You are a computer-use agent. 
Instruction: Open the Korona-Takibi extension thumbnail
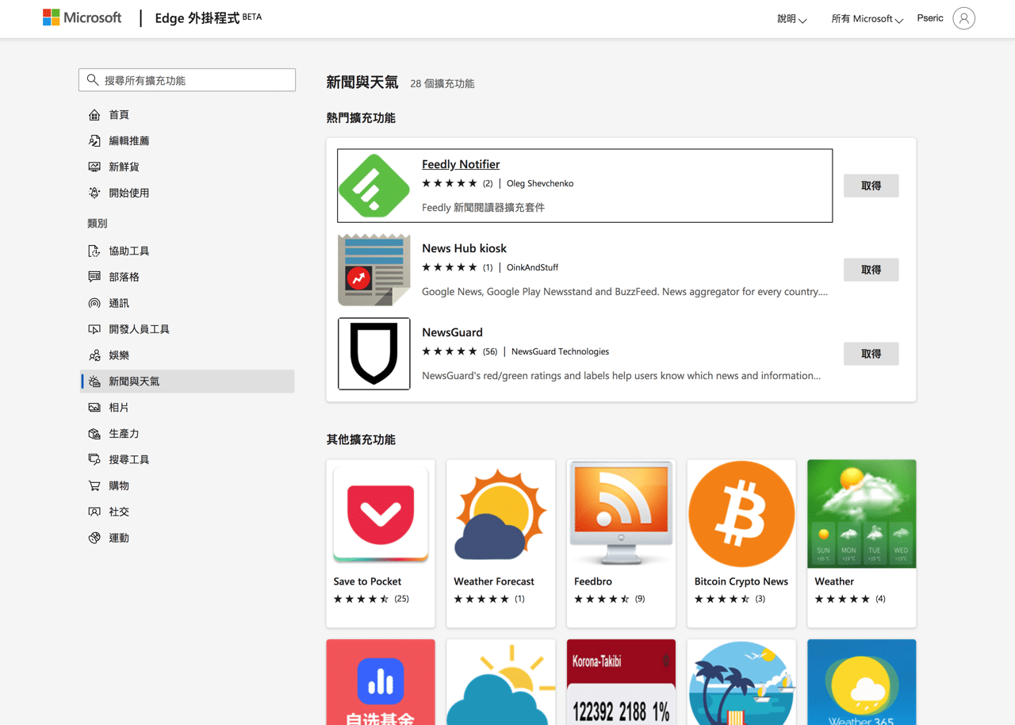(x=622, y=682)
